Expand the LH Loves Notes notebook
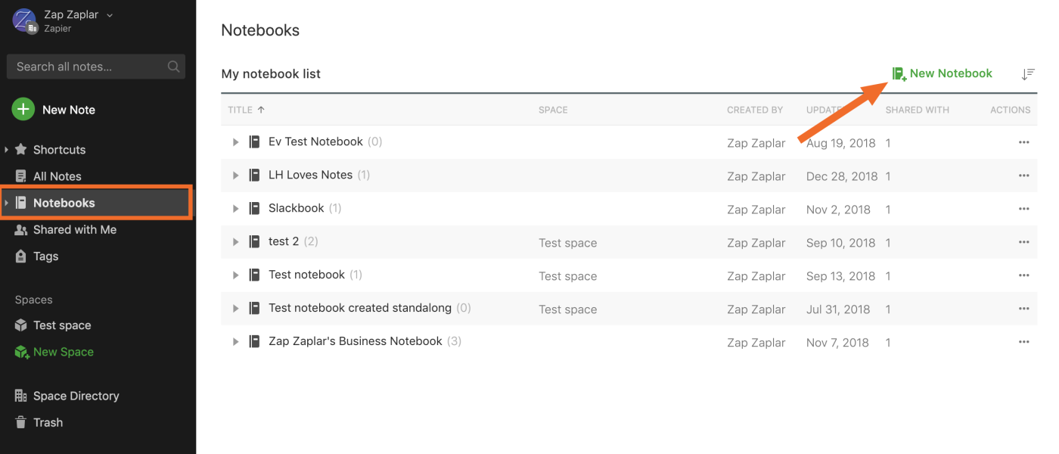Image resolution: width=1059 pixels, height=454 pixels. tap(235, 176)
